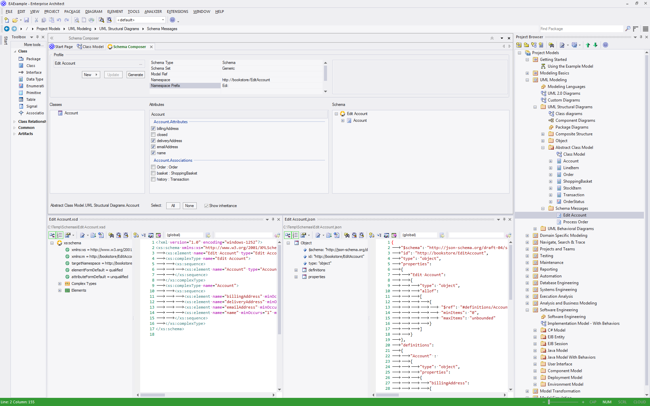Check the closed attribute checkbox
This screenshot has width=650, height=406.
pyautogui.click(x=153, y=135)
